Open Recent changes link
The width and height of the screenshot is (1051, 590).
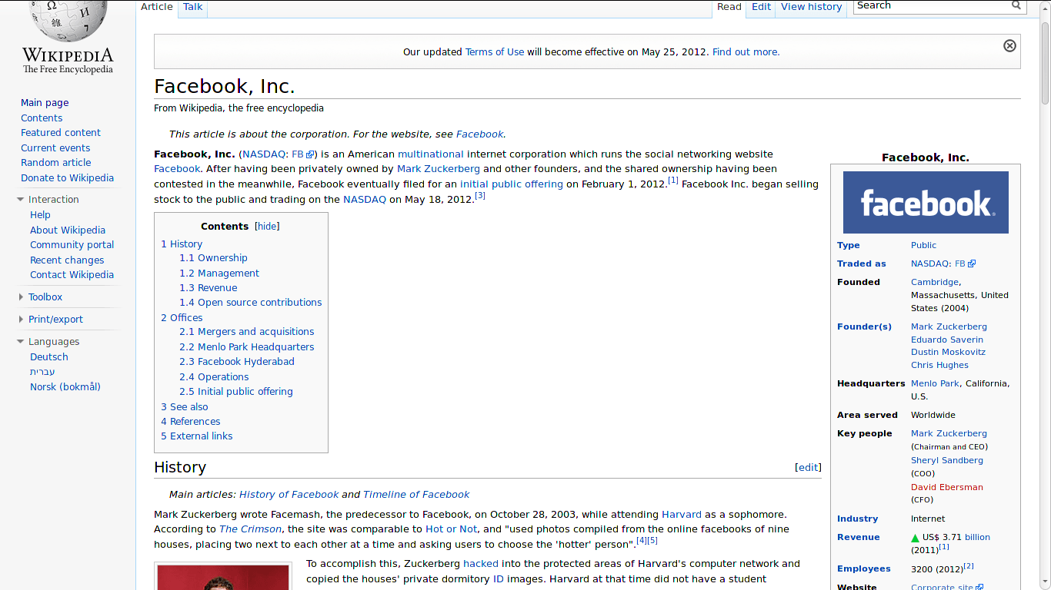coord(67,260)
